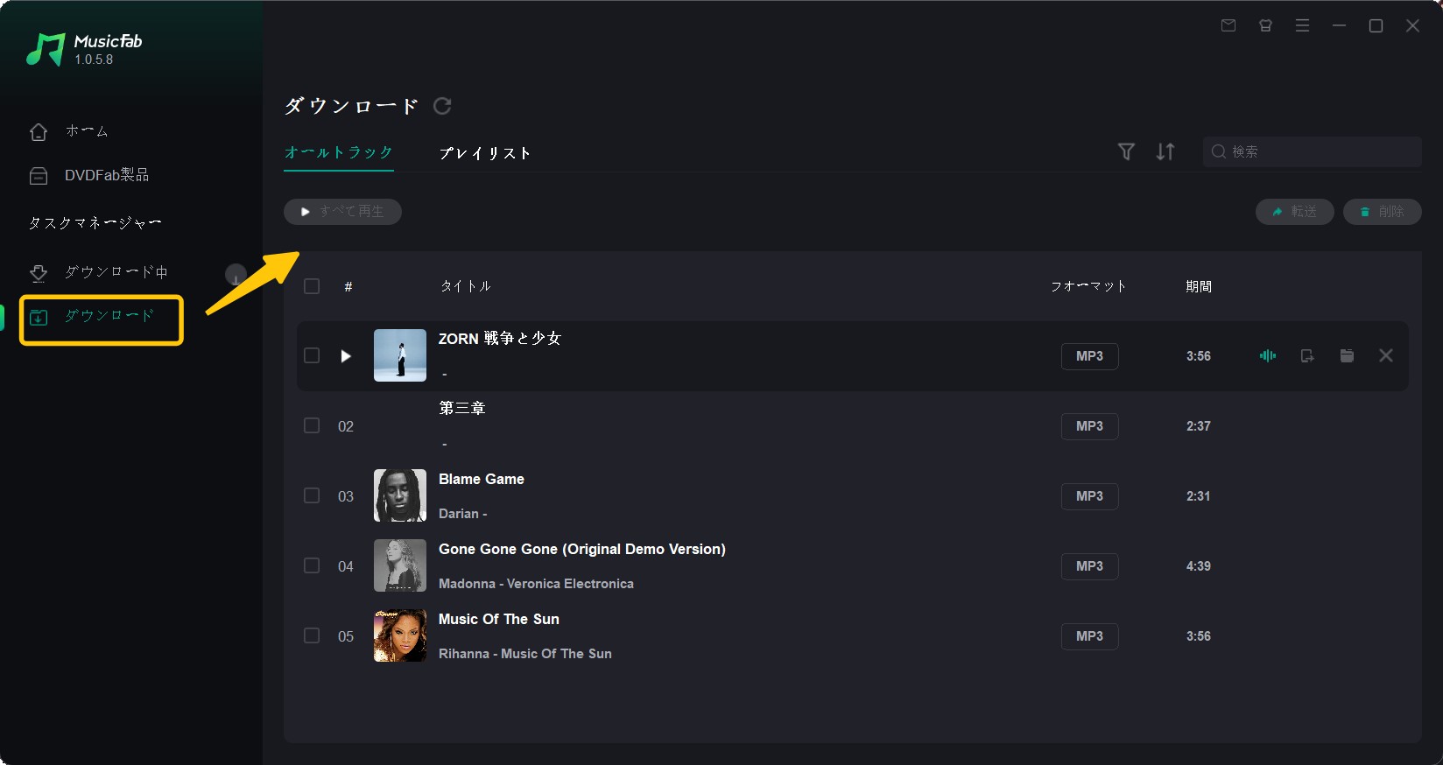Check the Gone Gone Gone row checkbox
Viewport: 1443px width, 765px height.
coord(312,565)
